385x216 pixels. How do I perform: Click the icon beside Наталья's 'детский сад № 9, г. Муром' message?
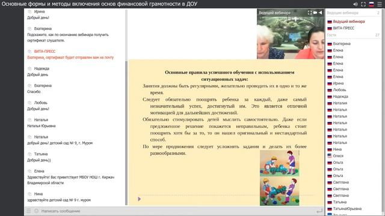pyautogui.click(x=29, y=137)
